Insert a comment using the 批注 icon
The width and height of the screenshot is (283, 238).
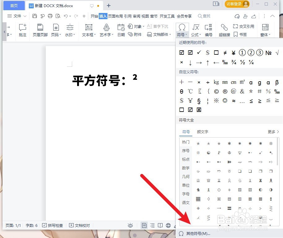[x=22, y=30]
